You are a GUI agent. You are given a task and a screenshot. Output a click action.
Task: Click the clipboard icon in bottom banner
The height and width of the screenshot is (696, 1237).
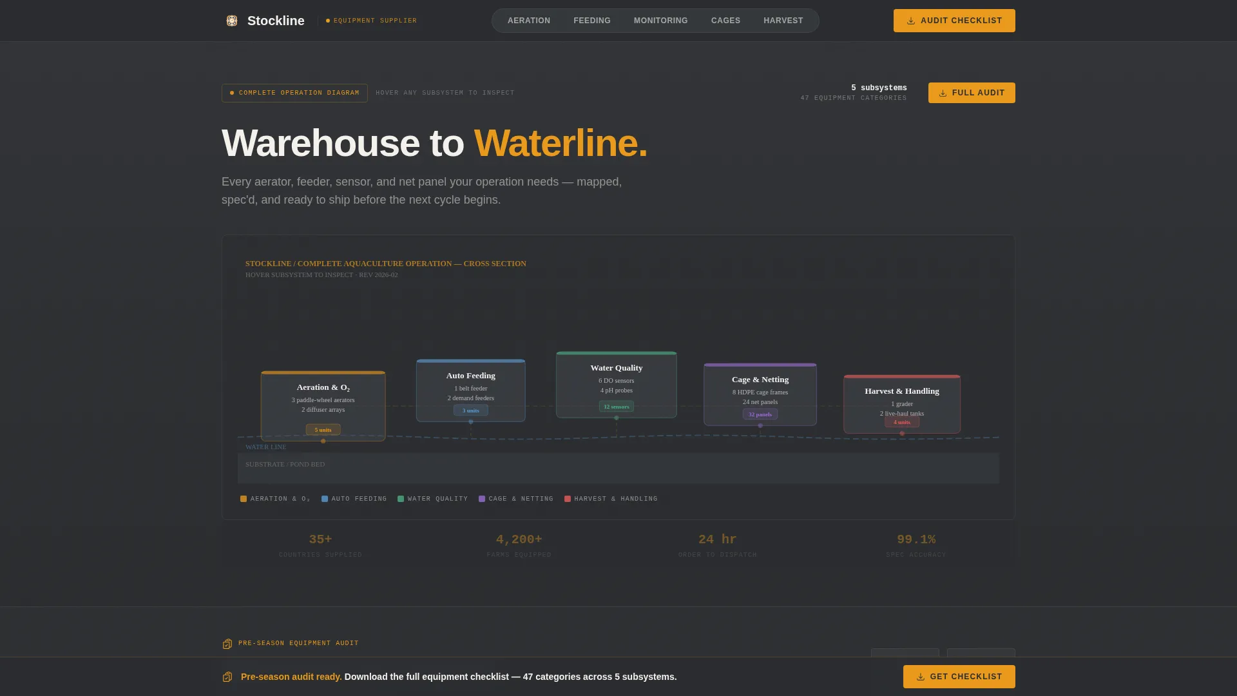227,677
